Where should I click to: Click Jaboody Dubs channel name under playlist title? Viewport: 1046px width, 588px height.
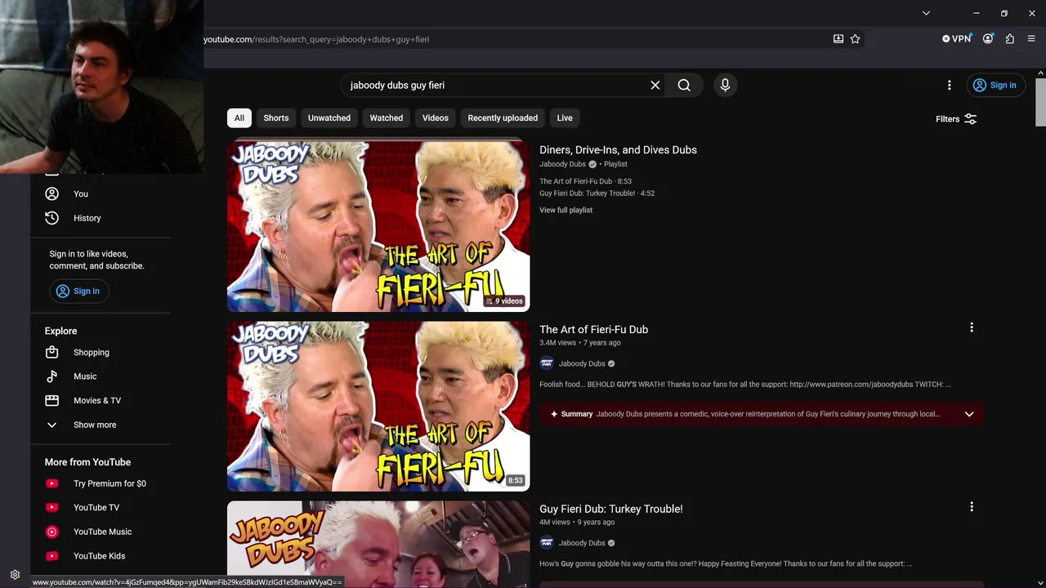562,164
